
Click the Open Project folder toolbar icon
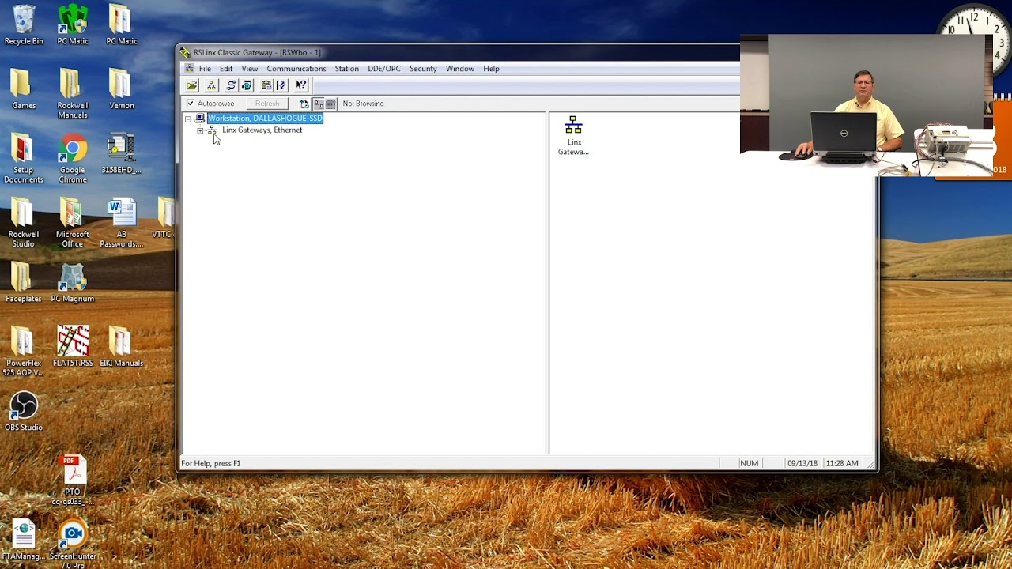pyautogui.click(x=192, y=85)
